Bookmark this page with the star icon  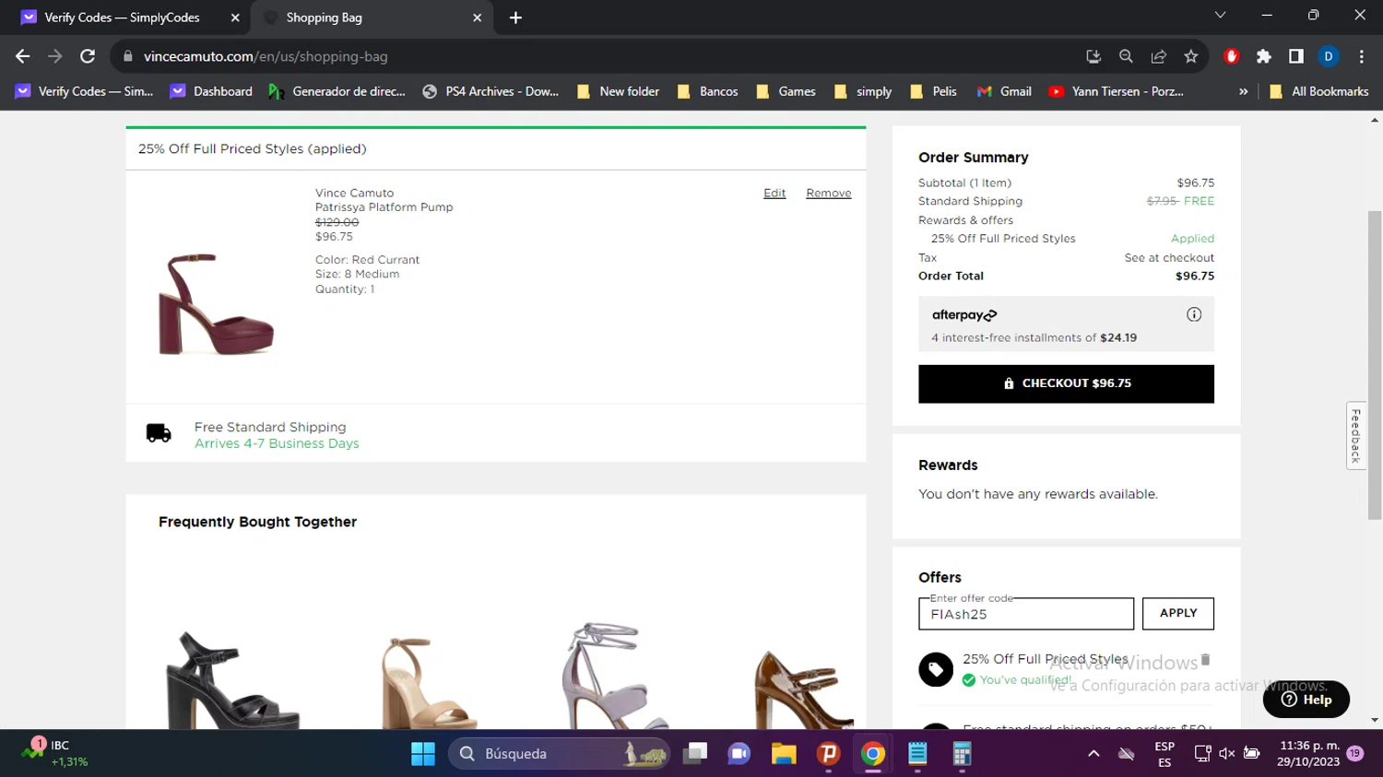[1191, 56]
